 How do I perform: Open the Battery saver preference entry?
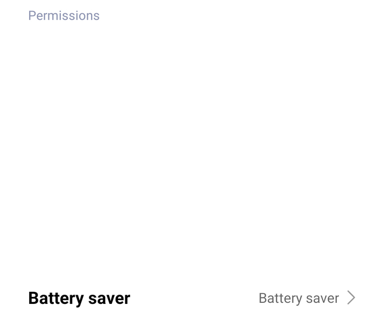[192, 298]
